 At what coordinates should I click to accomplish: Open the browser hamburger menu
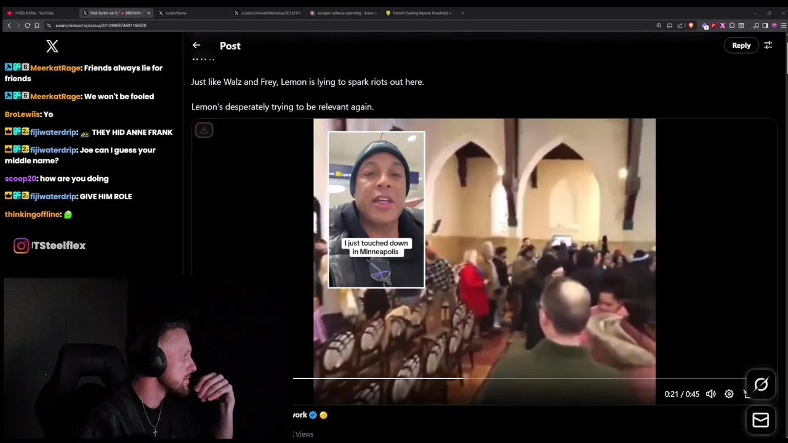(x=783, y=25)
